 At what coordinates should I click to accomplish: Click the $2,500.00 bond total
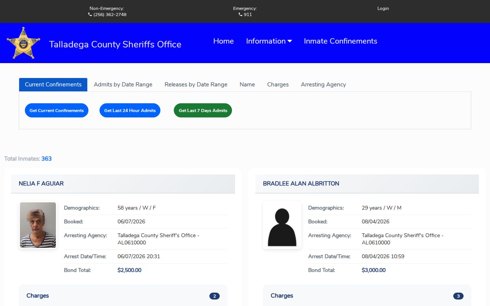(x=129, y=270)
